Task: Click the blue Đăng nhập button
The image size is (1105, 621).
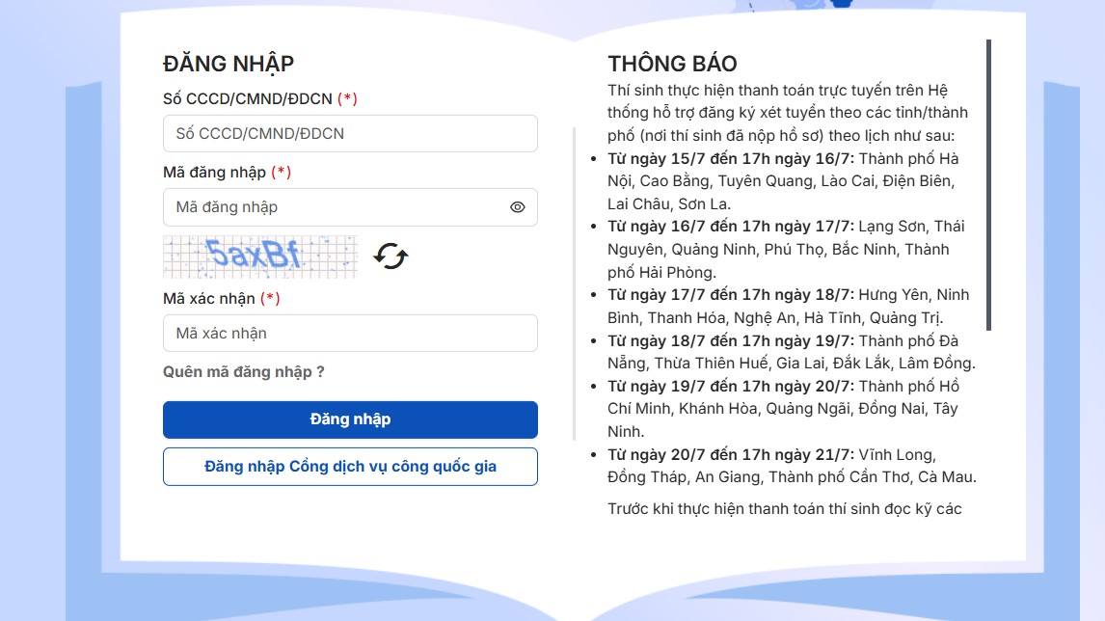Action: click(350, 419)
